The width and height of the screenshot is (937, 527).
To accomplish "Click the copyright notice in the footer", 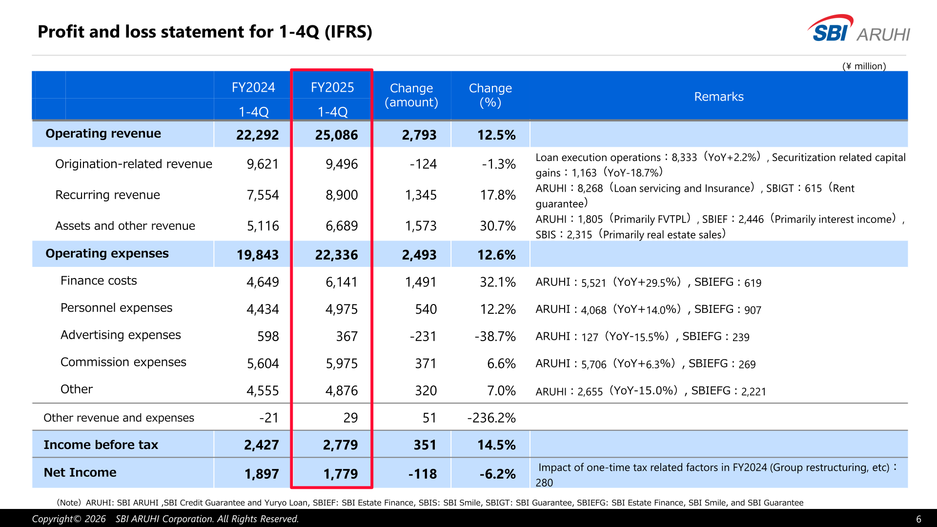I will point(165,519).
